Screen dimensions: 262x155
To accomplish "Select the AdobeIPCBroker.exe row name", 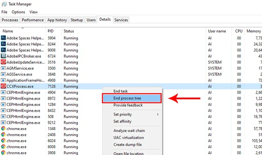I will 24,56.
